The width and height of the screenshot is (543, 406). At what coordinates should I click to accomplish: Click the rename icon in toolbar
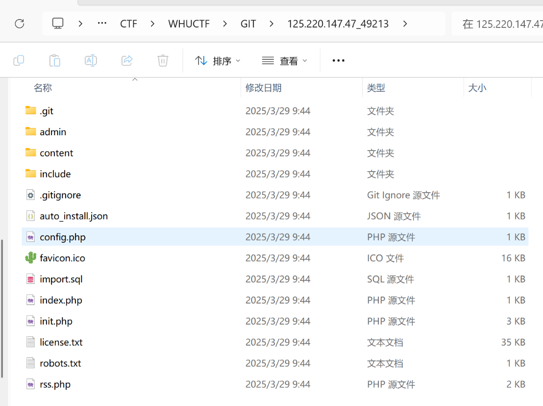click(x=91, y=60)
